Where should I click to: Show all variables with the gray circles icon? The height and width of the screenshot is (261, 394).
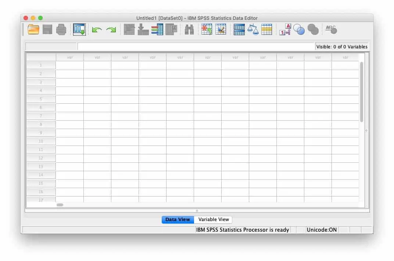[x=313, y=29]
